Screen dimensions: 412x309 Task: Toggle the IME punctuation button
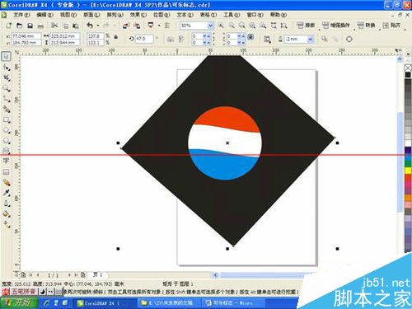coord(50,292)
